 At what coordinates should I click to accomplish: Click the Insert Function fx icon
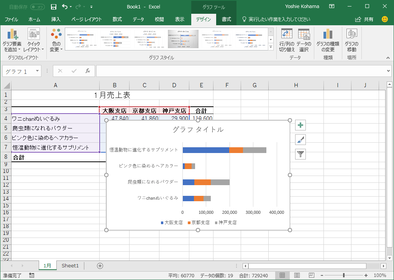pos(88,71)
